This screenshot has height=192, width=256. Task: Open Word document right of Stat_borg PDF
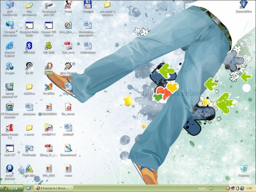click(x=88, y=45)
